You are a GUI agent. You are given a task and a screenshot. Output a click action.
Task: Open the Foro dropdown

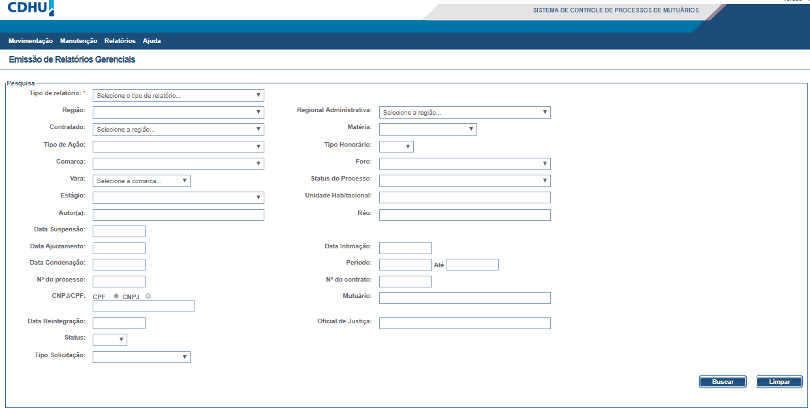[x=465, y=163]
